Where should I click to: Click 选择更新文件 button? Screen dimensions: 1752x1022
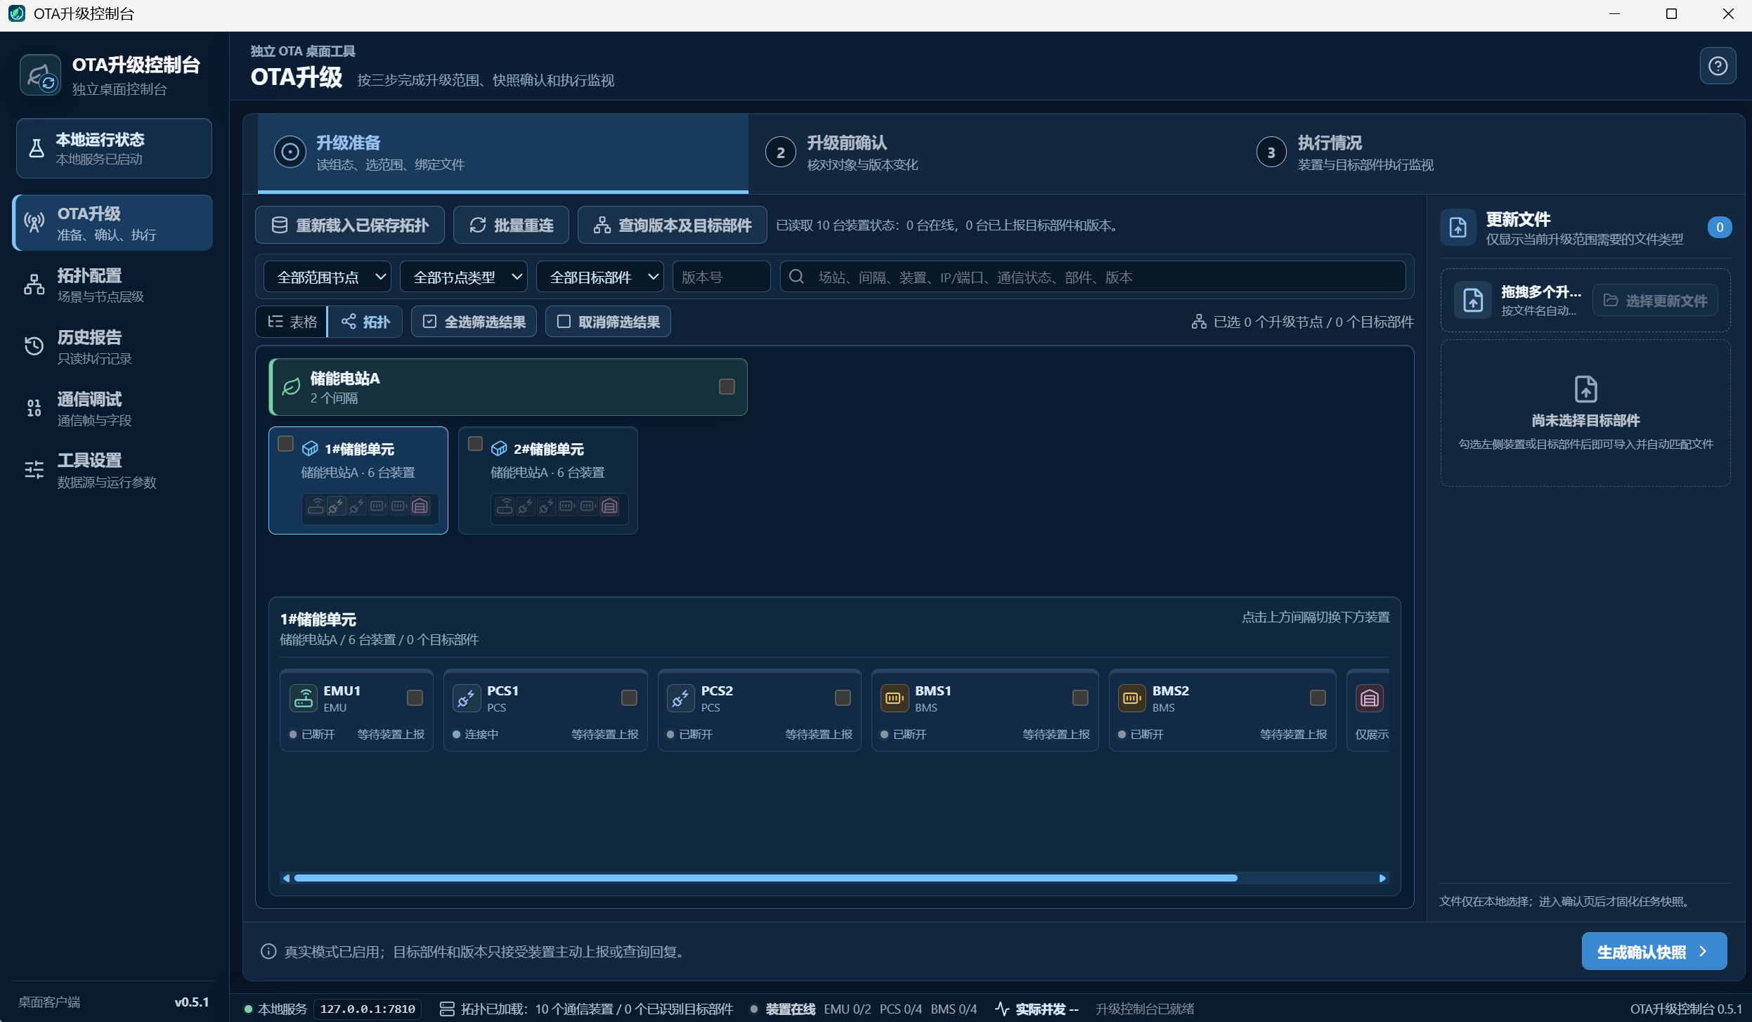click(x=1655, y=301)
